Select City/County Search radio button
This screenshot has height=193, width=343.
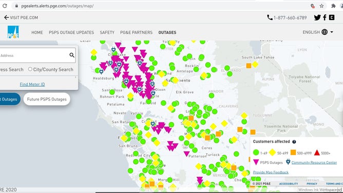click(30, 69)
